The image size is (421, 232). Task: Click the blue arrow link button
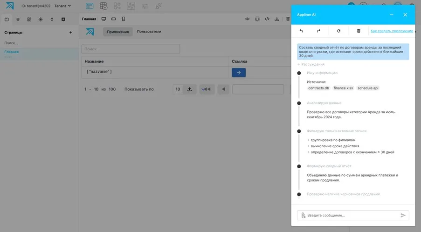click(239, 72)
